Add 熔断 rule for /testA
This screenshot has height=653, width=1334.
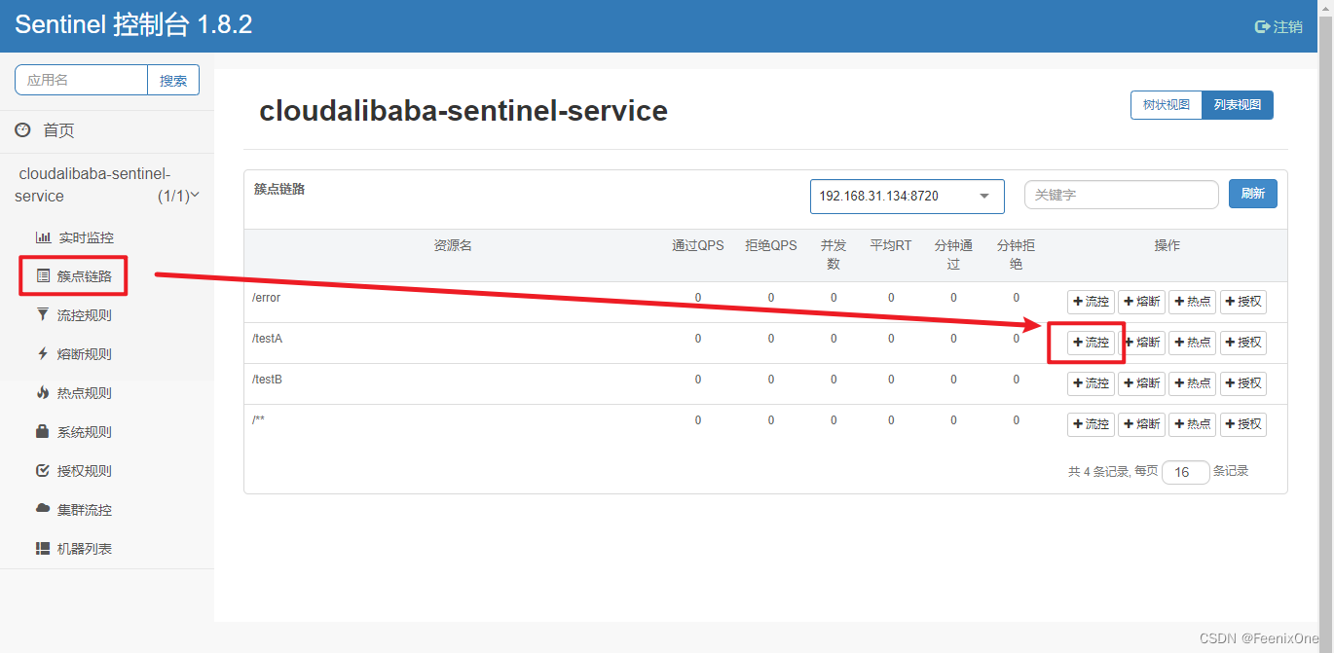tap(1141, 343)
